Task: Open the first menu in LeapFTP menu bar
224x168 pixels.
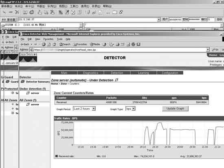Action: click(x=7, y=6)
